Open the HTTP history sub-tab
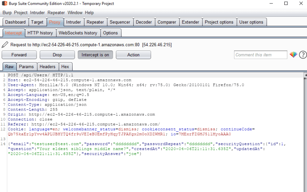The image size is (307, 192). click(40, 33)
